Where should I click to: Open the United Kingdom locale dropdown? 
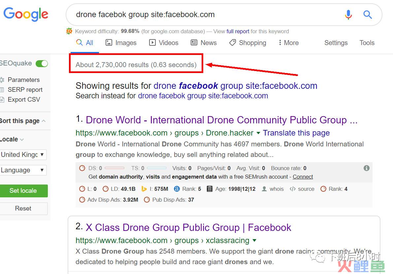click(23, 155)
